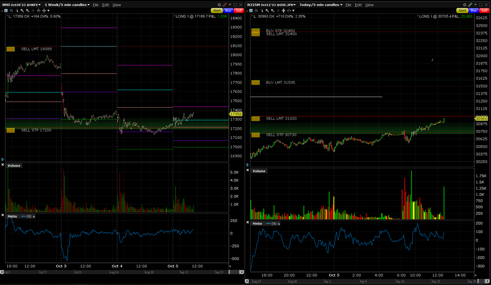
Task: Select the crosshair tool in MHI toolbar
Action: coord(33,10)
